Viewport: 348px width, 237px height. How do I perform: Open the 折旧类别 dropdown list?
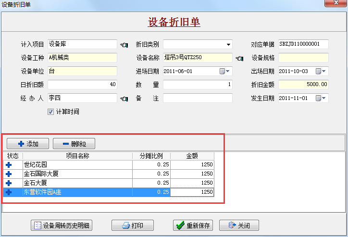(x=228, y=45)
